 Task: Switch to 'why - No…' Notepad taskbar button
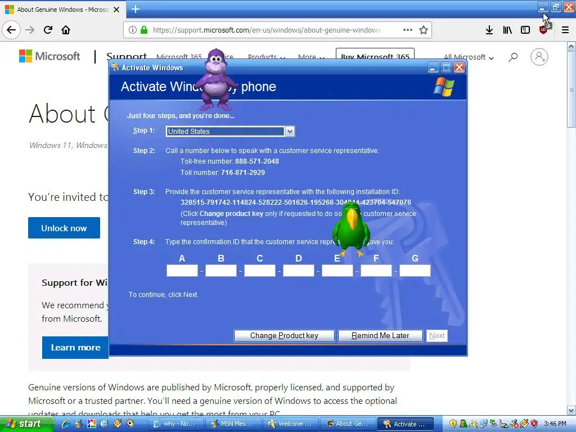tap(177, 424)
